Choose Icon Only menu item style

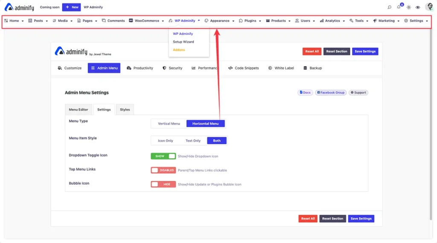166,141
